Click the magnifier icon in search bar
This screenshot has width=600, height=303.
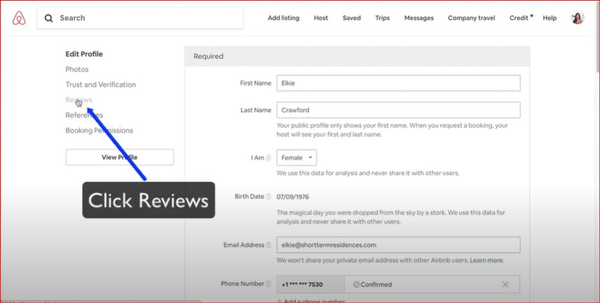(49, 18)
